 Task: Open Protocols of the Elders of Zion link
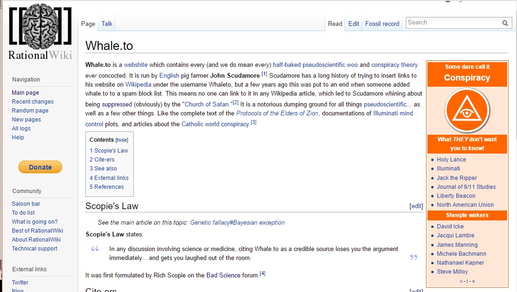277,113
